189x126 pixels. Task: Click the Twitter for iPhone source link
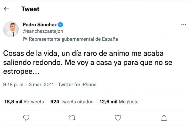(77, 85)
